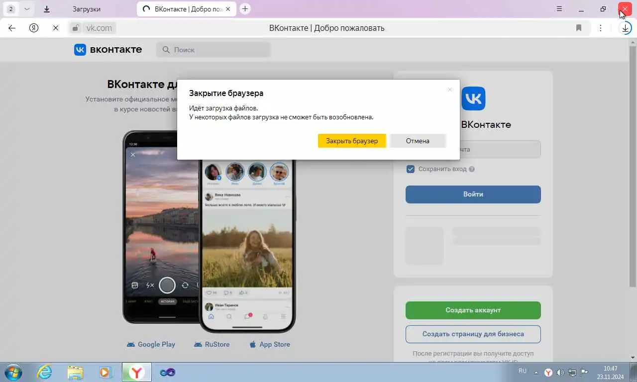Toggle the Сохранить вход checkbox

click(x=411, y=169)
